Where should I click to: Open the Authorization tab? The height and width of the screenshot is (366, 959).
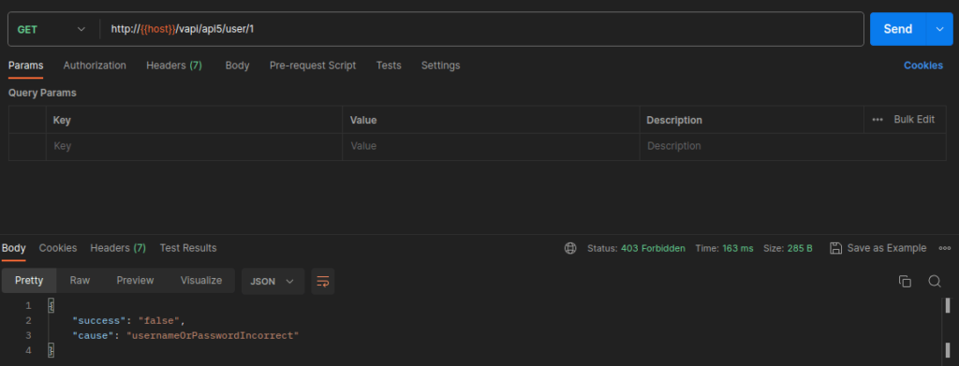[x=95, y=66]
